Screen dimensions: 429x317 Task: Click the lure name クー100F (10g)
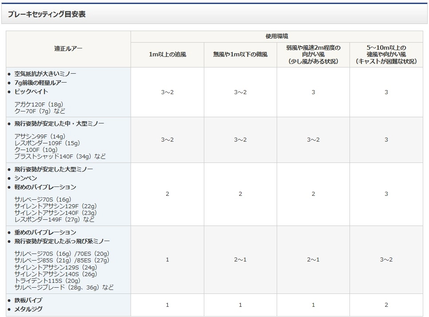[x=36, y=150]
